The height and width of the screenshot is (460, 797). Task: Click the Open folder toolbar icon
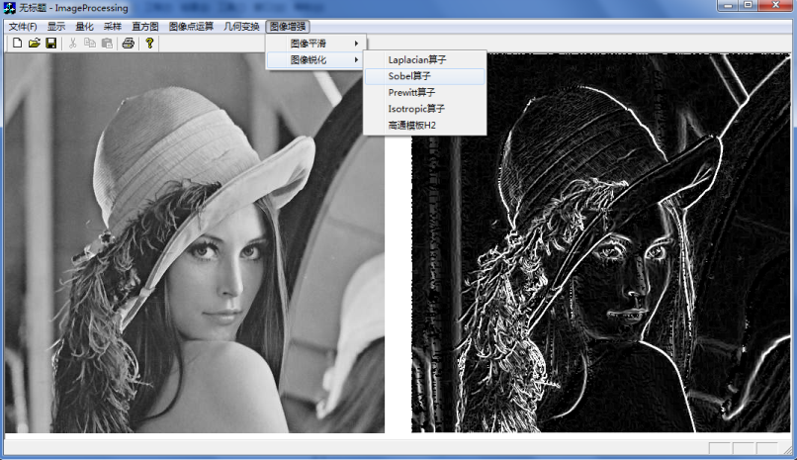point(34,44)
